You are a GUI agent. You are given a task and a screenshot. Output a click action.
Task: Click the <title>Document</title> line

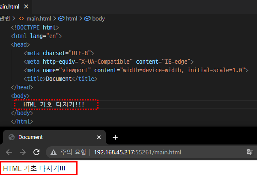60,79
